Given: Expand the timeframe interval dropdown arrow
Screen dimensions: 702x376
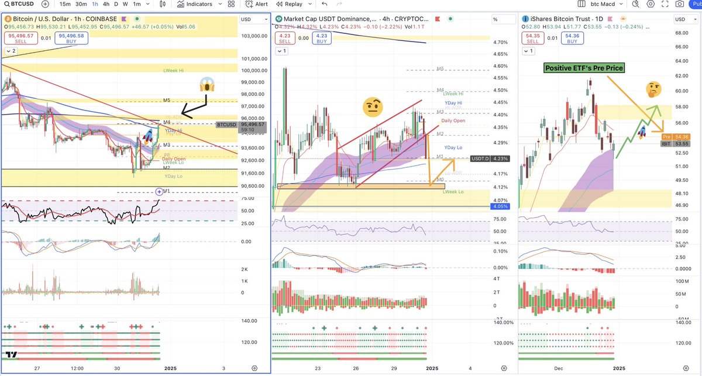Looking at the screenshot, I should coord(148,4).
